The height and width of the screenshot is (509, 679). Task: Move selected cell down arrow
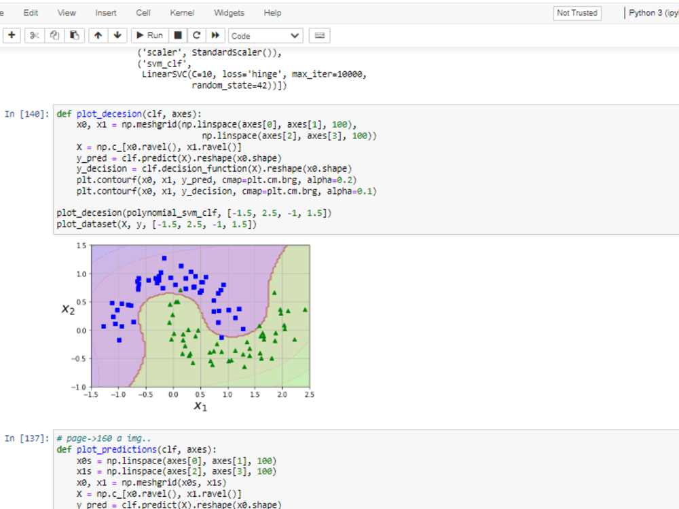pyautogui.click(x=117, y=35)
